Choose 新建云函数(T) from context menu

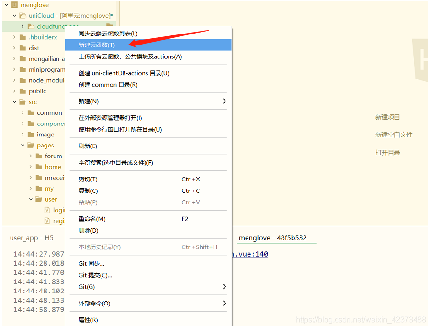148,45
